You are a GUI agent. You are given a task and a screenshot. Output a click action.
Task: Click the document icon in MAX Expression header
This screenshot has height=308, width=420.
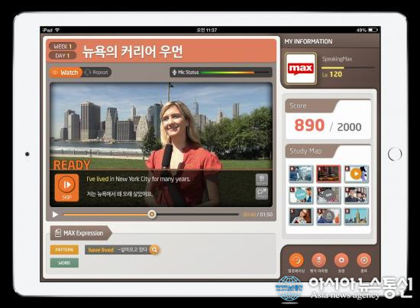(57, 232)
